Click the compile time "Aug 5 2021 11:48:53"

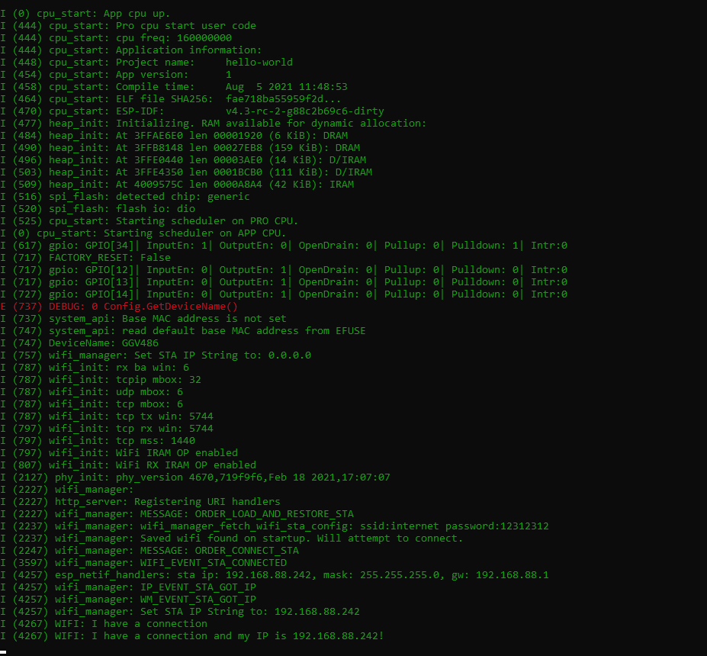[x=286, y=86]
